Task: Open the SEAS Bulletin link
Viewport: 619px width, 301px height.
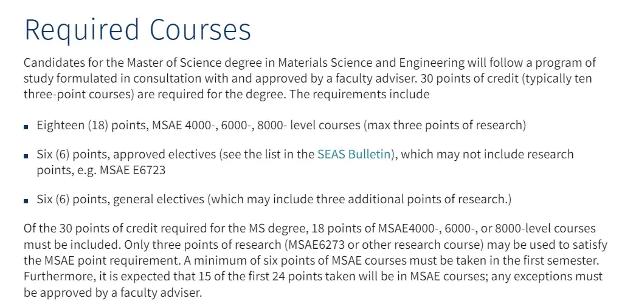Action: pyautogui.click(x=354, y=154)
